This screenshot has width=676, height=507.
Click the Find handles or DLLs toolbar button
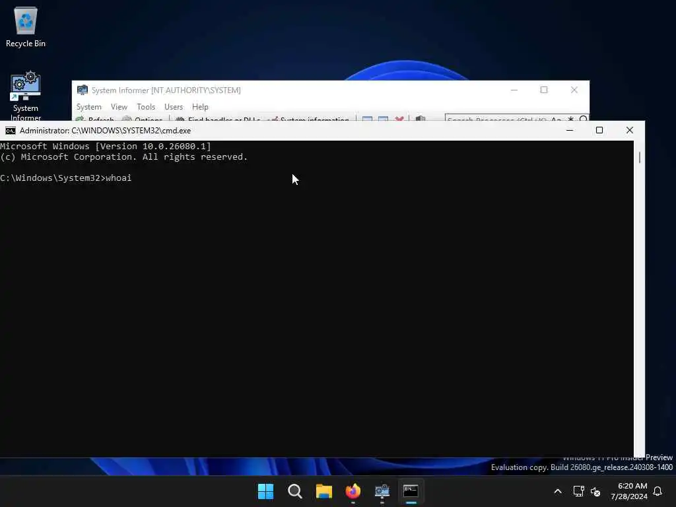[x=218, y=119]
